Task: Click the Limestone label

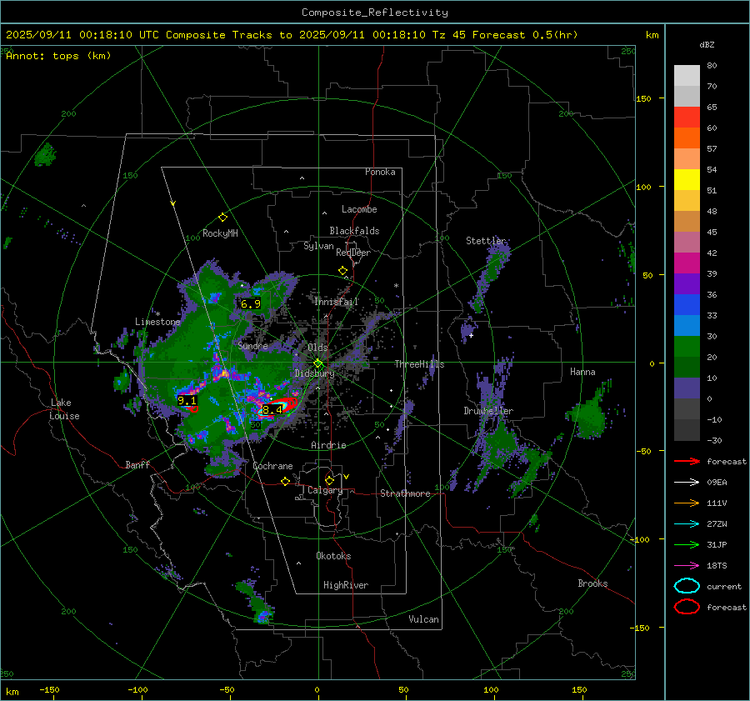Action: tap(157, 322)
